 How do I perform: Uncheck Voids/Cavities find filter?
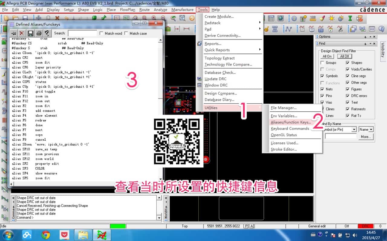(348, 69)
